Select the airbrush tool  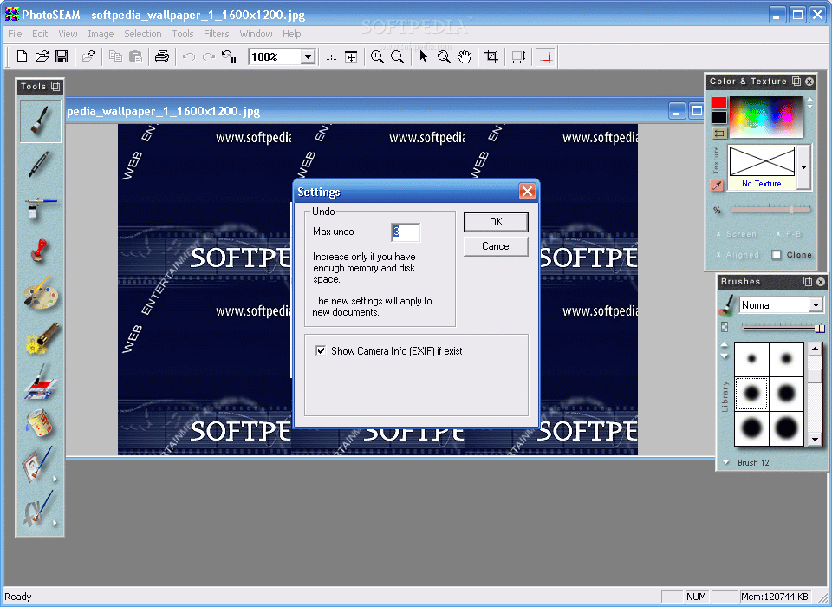pos(41,208)
